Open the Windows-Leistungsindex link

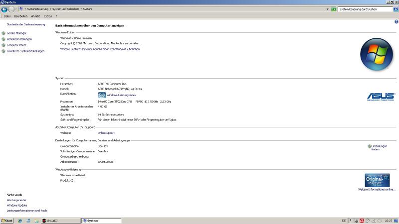[x=121, y=95]
